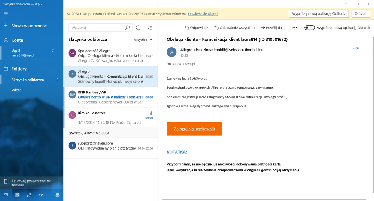Expand the Wszystkie filter dropdown
The image size is (374, 201).
(x=143, y=40)
